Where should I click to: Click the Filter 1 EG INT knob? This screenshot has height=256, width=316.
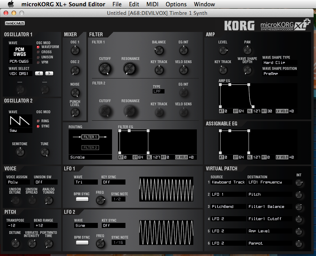[184, 50]
